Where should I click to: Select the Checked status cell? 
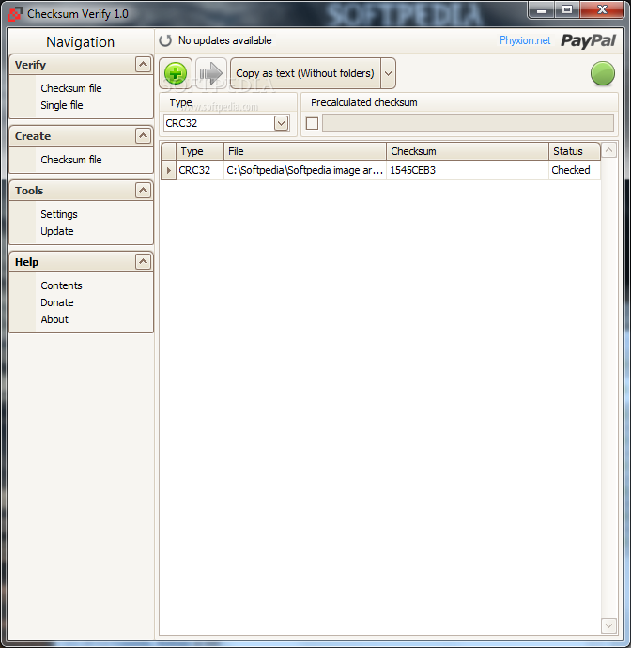(x=575, y=170)
